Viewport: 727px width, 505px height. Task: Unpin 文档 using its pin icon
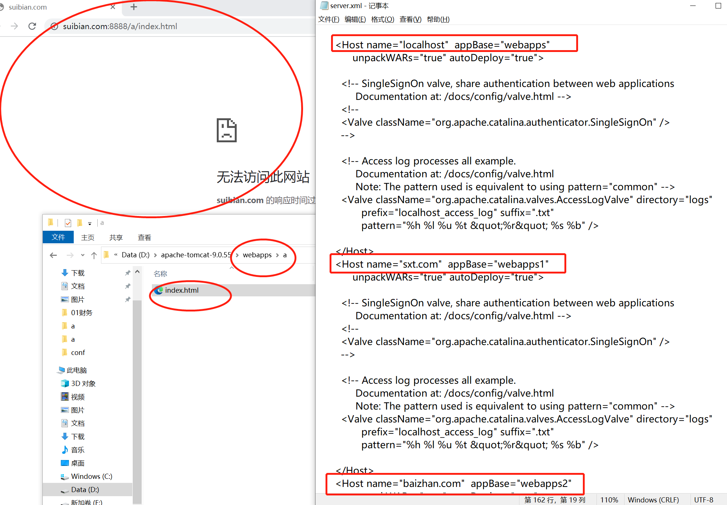coord(128,286)
